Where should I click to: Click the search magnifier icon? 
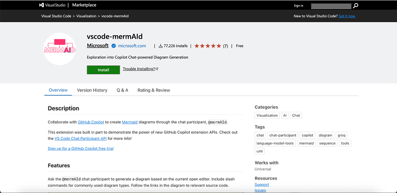click(356, 6)
